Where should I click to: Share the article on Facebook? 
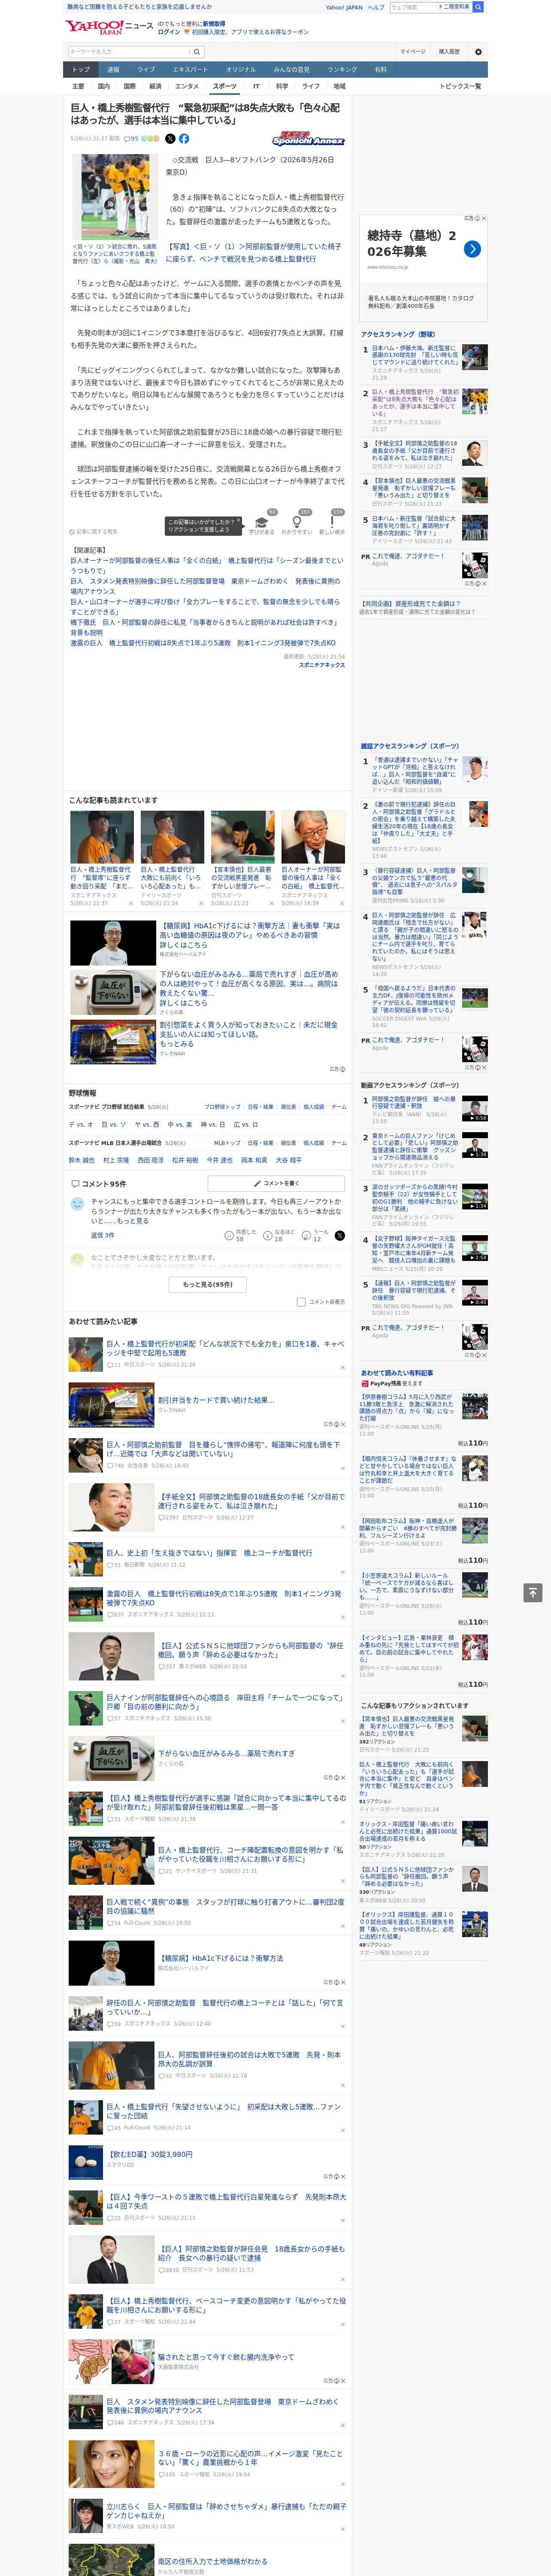(x=184, y=139)
